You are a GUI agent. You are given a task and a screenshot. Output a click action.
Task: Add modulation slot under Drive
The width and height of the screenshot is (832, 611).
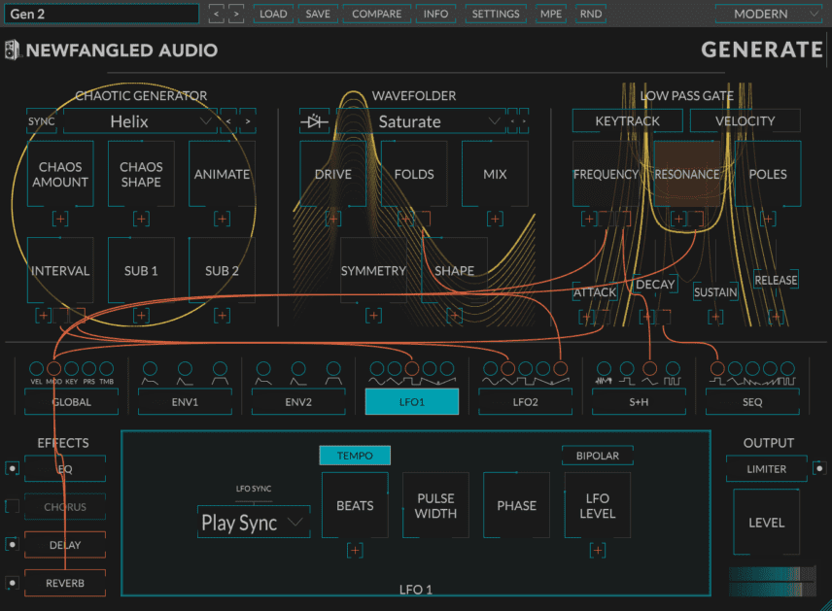333,219
